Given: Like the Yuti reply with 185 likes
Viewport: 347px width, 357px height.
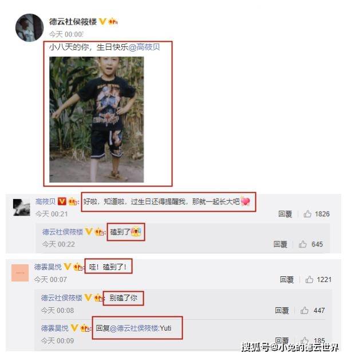Looking at the screenshot, I should [x=304, y=340].
